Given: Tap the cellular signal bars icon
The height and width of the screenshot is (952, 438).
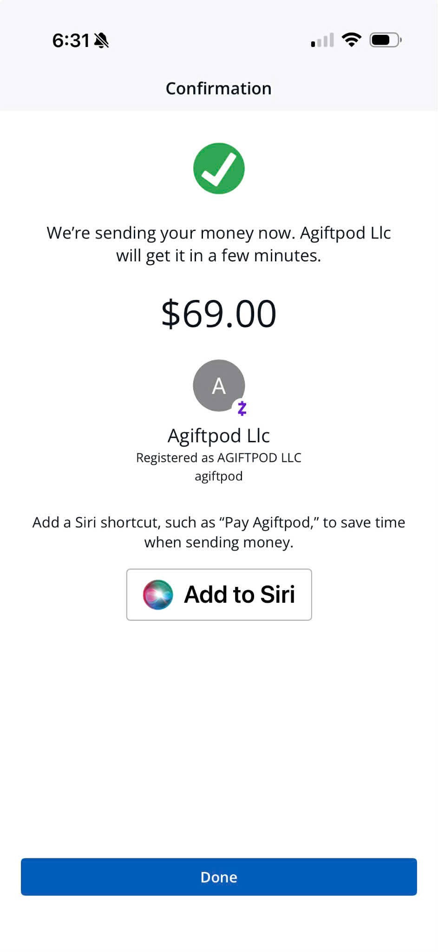Looking at the screenshot, I should pyautogui.click(x=322, y=40).
